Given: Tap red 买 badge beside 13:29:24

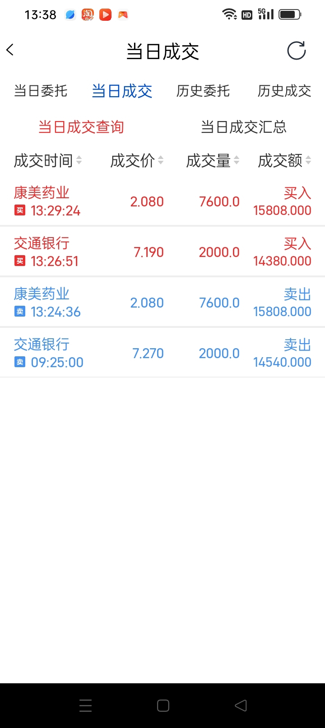Looking at the screenshot, I should click(x=20, y=210).
